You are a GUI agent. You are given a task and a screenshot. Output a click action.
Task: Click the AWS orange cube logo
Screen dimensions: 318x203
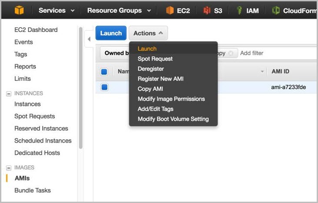(x=19, y=10)
